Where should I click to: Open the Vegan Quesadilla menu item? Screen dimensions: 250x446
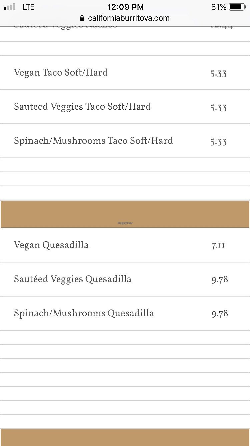pyautogui.click(x=51, y=245)
